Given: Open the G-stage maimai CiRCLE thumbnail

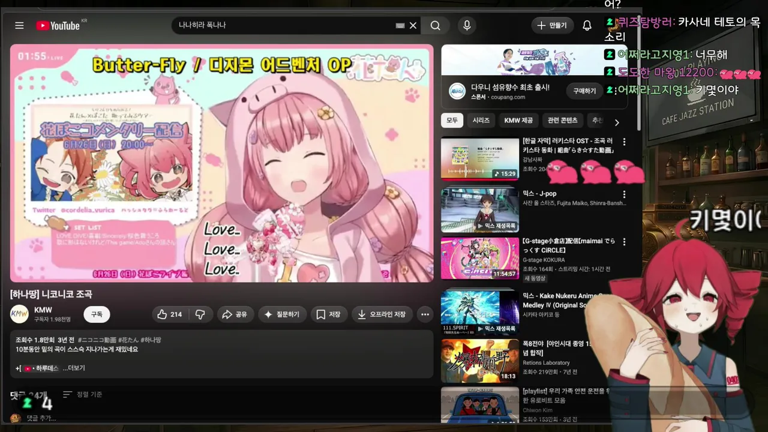Looking at the screenshot, I should (x=480, y=259).
